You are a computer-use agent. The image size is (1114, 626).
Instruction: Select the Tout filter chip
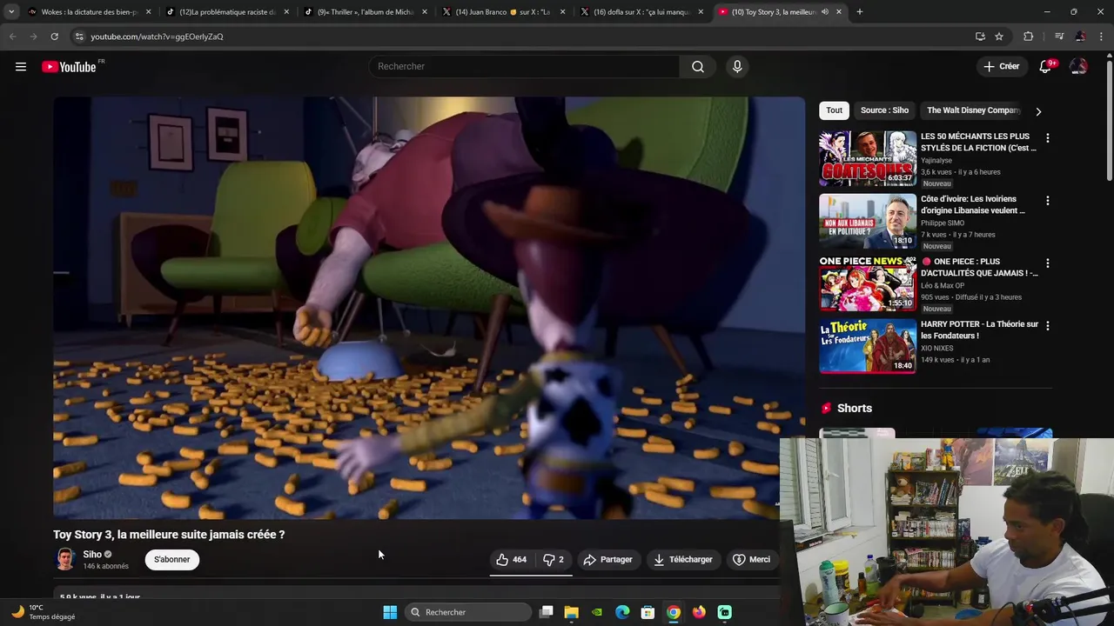click(x=834, y=110)
